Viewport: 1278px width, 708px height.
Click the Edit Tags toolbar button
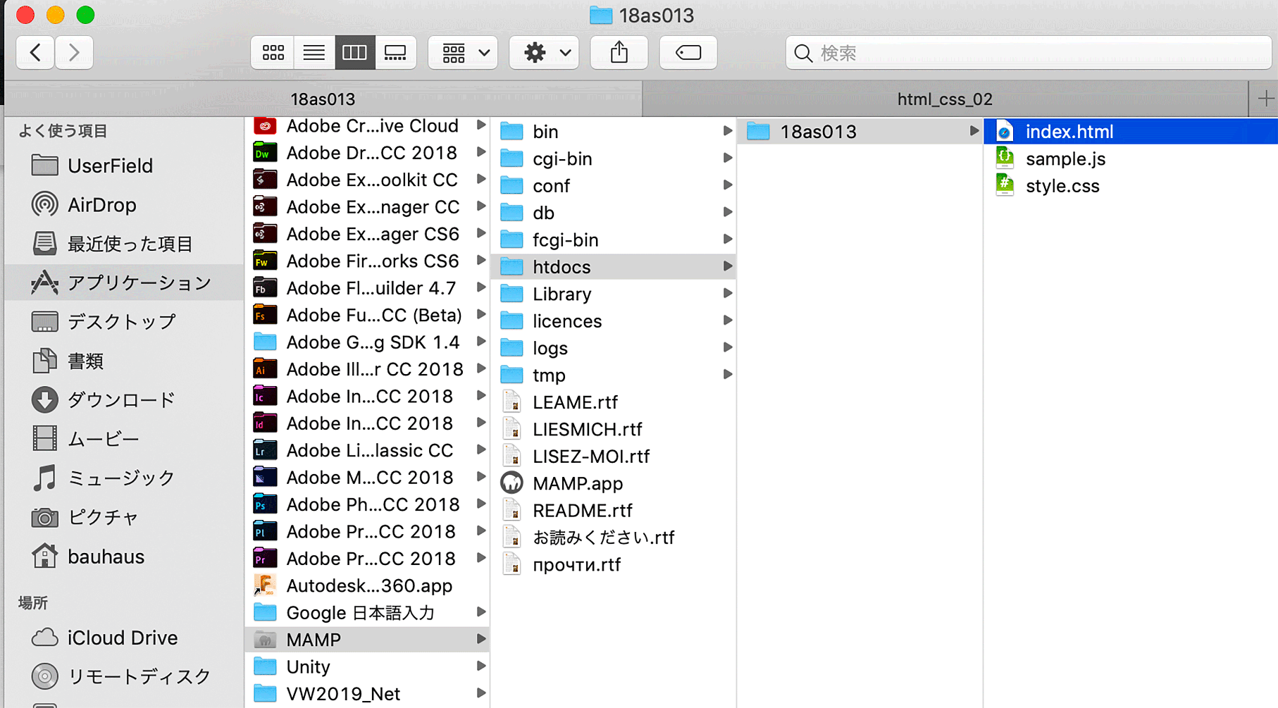pos(688,53)
